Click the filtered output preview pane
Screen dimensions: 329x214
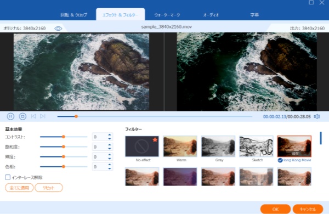(247, 72)
